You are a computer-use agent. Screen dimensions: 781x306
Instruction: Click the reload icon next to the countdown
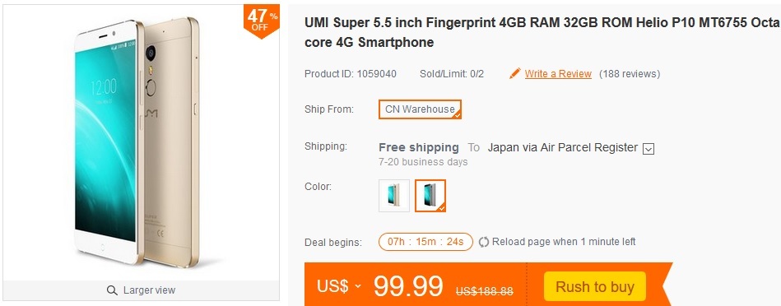pyautogui.click(x=484, y=243)
